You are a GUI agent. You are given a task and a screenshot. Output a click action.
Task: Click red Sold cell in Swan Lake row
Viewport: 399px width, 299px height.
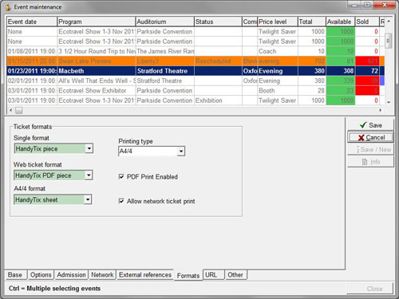click(x=367, y=61)
